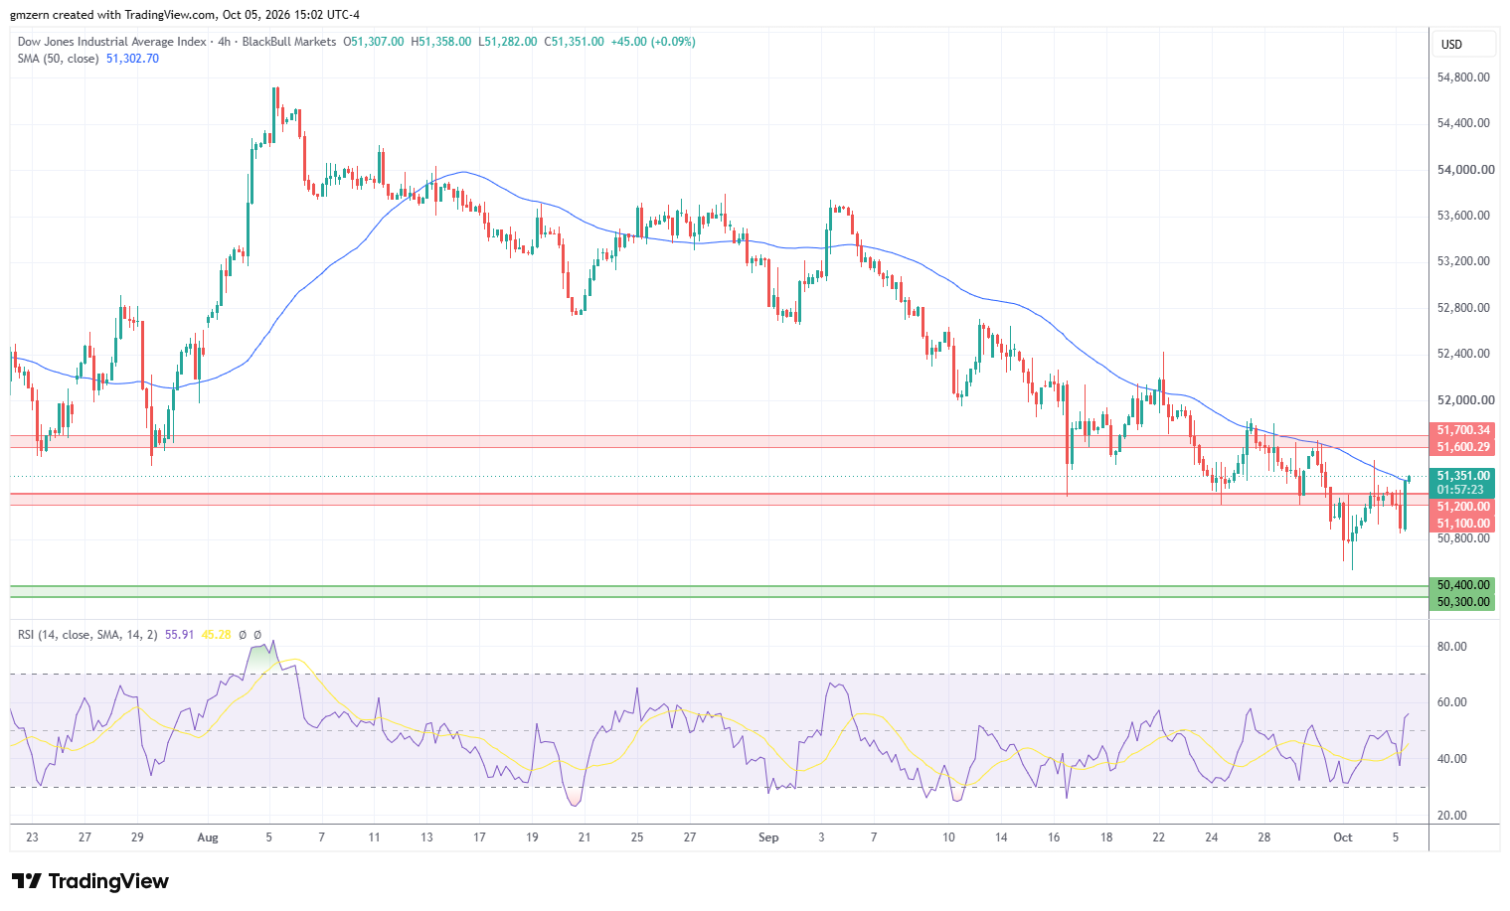This screenshot has width=1510, height=911.
Task: Click the 52,400.00 price axis label
Action: point(1463,354)
